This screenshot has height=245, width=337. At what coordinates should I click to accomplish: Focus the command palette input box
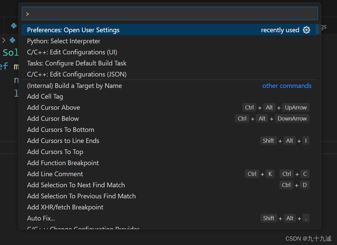point(170,13)
